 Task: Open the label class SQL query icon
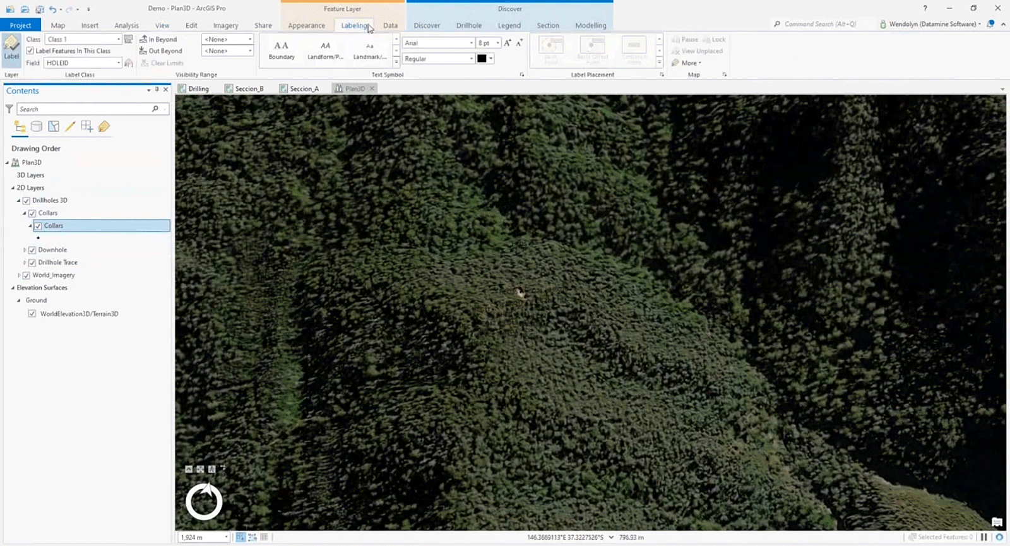tap(129, 39)
